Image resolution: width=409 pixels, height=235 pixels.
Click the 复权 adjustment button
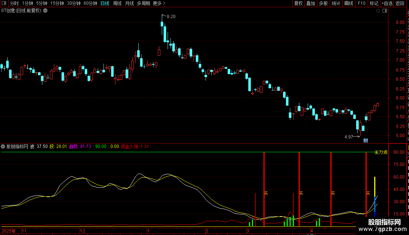(x=298, y=3)
